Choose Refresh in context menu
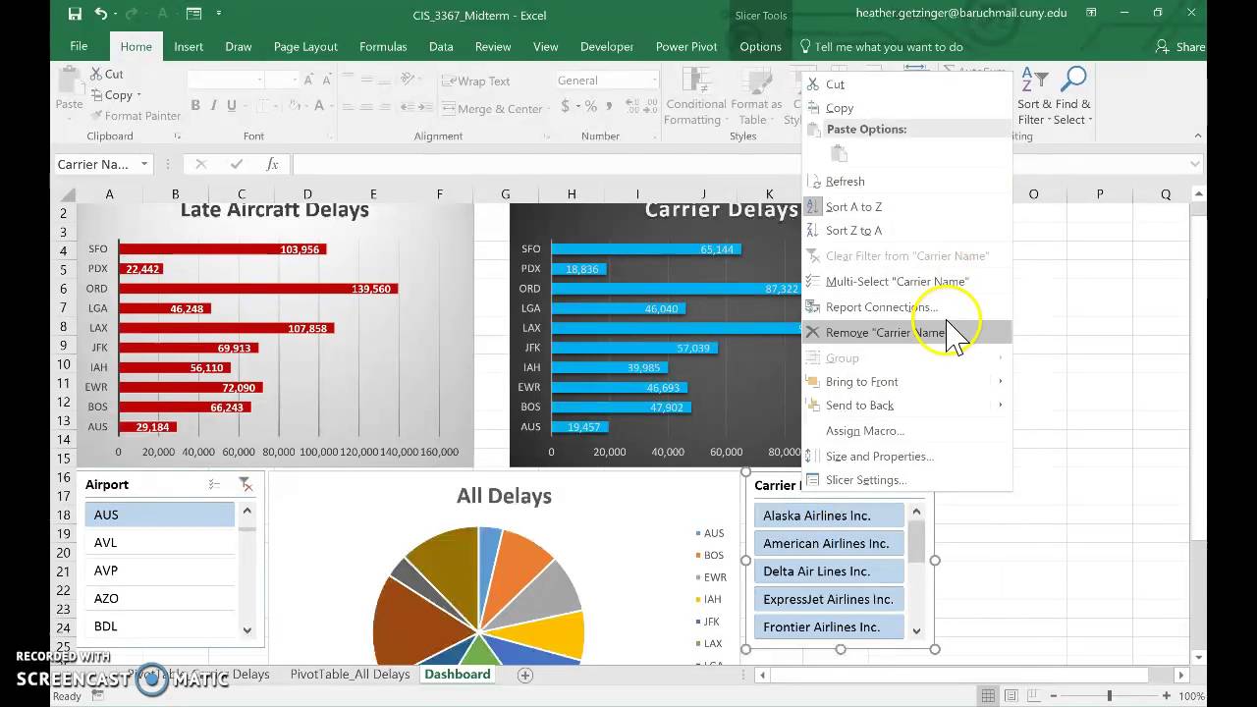Image resolution: width=1257 pixels, height=707 pixels. [x=907, y=181]
